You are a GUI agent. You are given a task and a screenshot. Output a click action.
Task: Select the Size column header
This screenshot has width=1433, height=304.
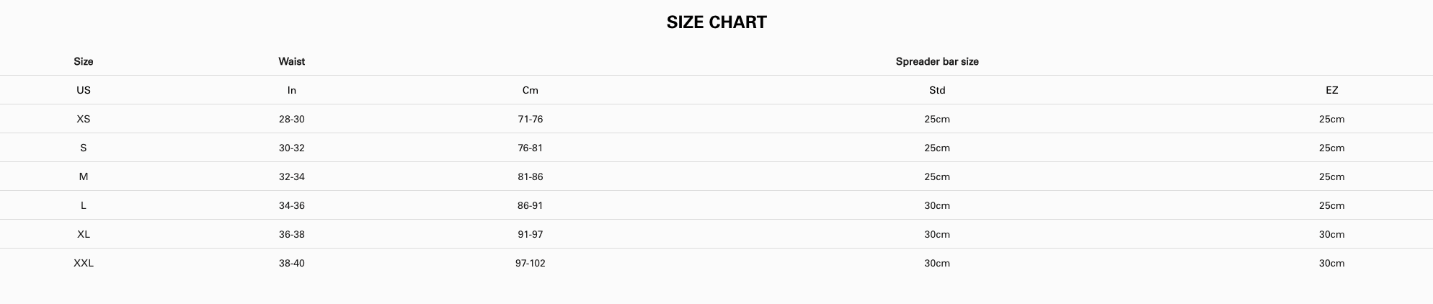pos(84,61)
